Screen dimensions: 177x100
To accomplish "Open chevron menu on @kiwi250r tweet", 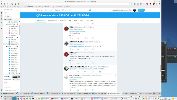I will (115, 42).
